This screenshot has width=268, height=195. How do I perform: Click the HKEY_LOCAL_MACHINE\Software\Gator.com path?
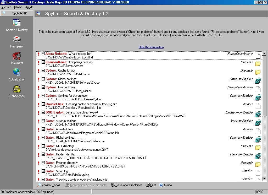coord(75,141)
